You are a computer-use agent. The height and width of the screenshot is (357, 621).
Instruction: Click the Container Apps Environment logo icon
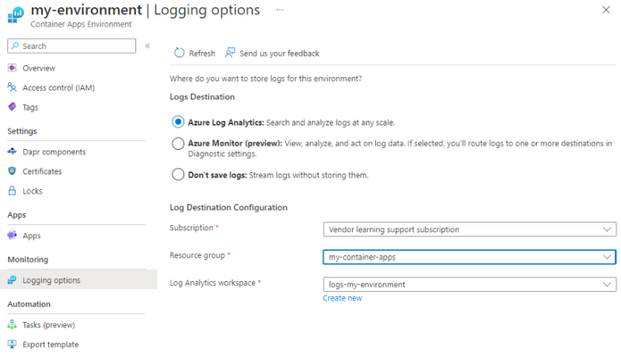15,14
